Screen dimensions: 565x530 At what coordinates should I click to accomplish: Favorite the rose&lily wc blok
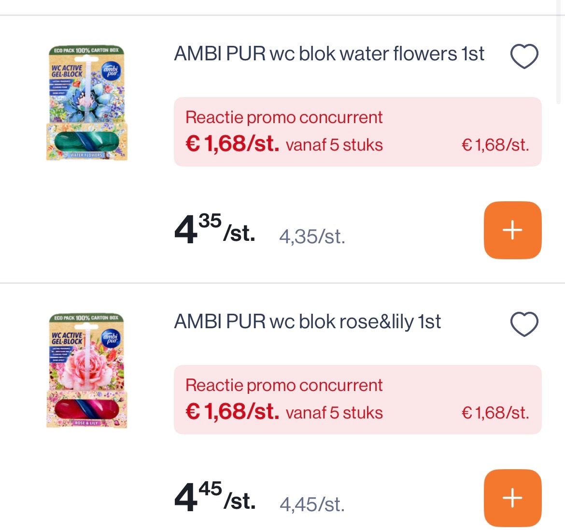tap(524, 324)
